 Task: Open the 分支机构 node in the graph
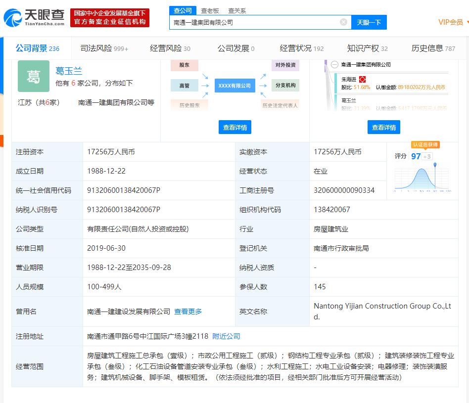[x=285, y=85]
